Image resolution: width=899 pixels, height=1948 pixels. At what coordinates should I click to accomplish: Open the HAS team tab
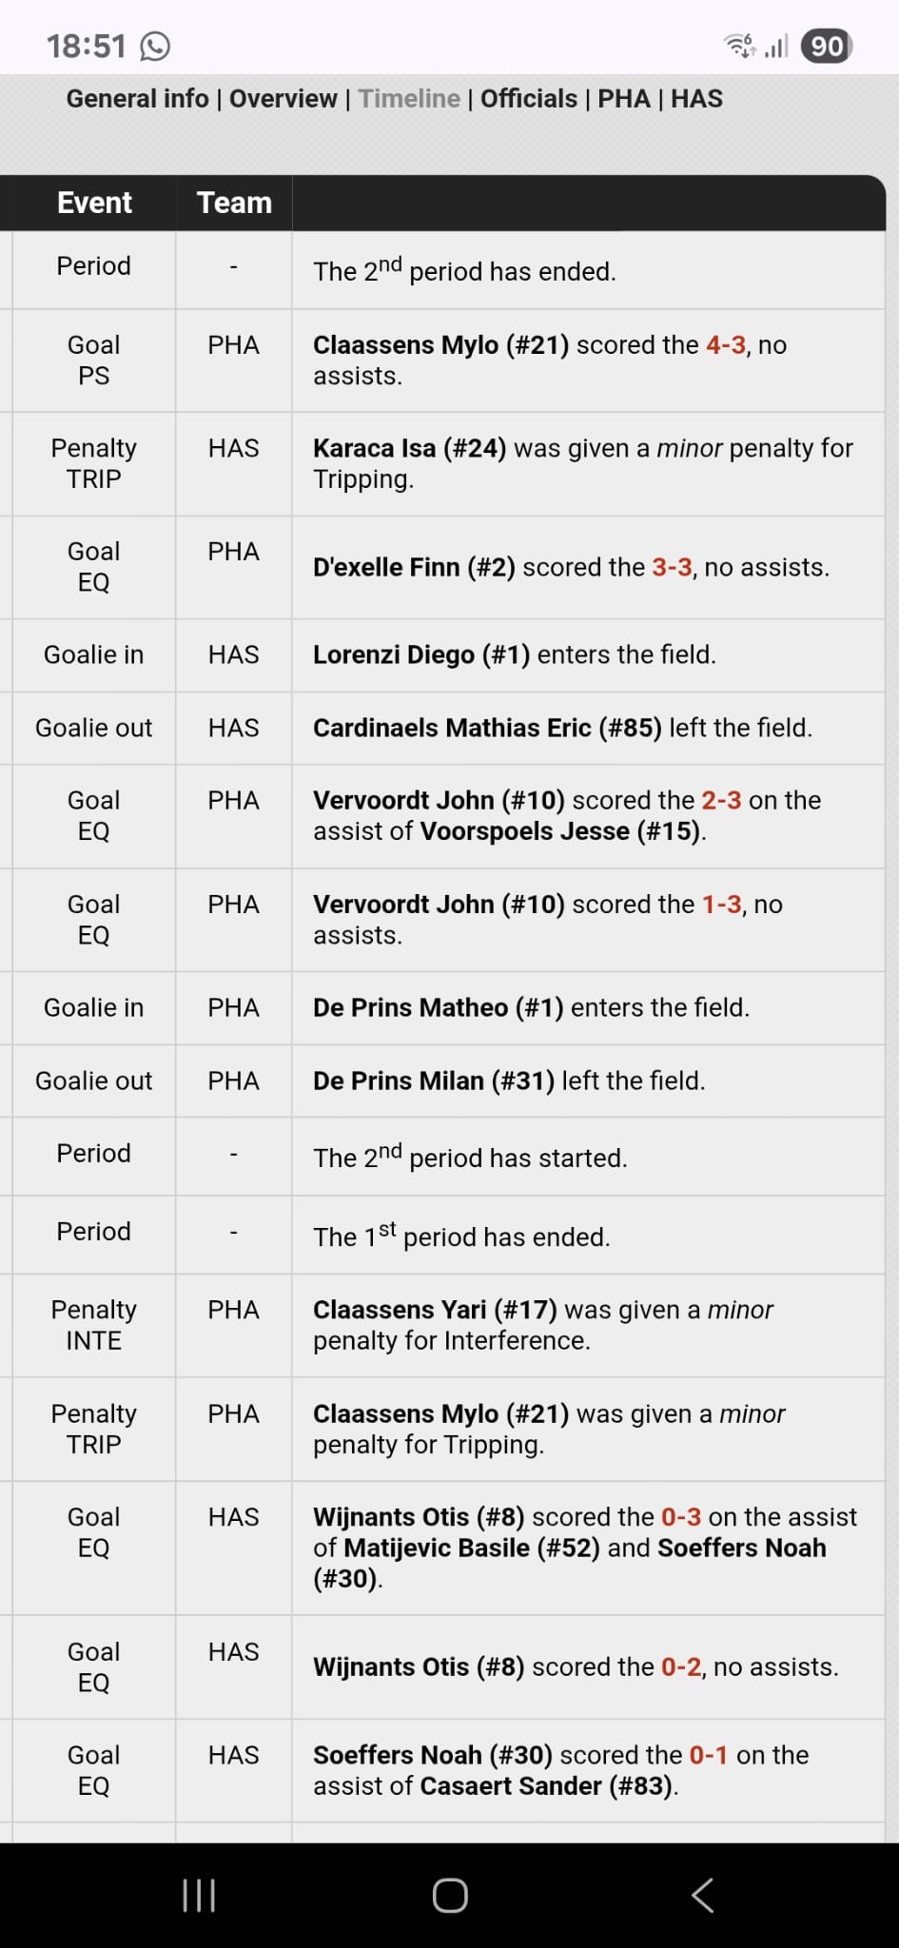696,99
